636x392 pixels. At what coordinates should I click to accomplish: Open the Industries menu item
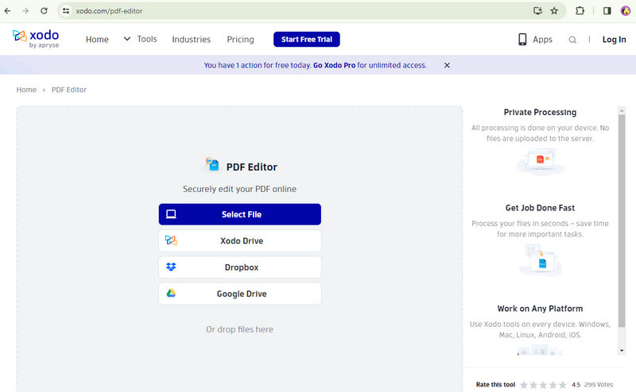point(191,40)
